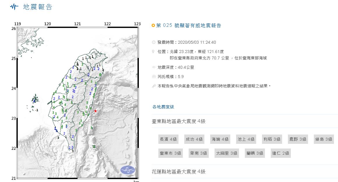Select the 蘭嶼 3級 intensity tile
Image resolution: width=338 pixels, height=182 pixels.
point(254,153)
